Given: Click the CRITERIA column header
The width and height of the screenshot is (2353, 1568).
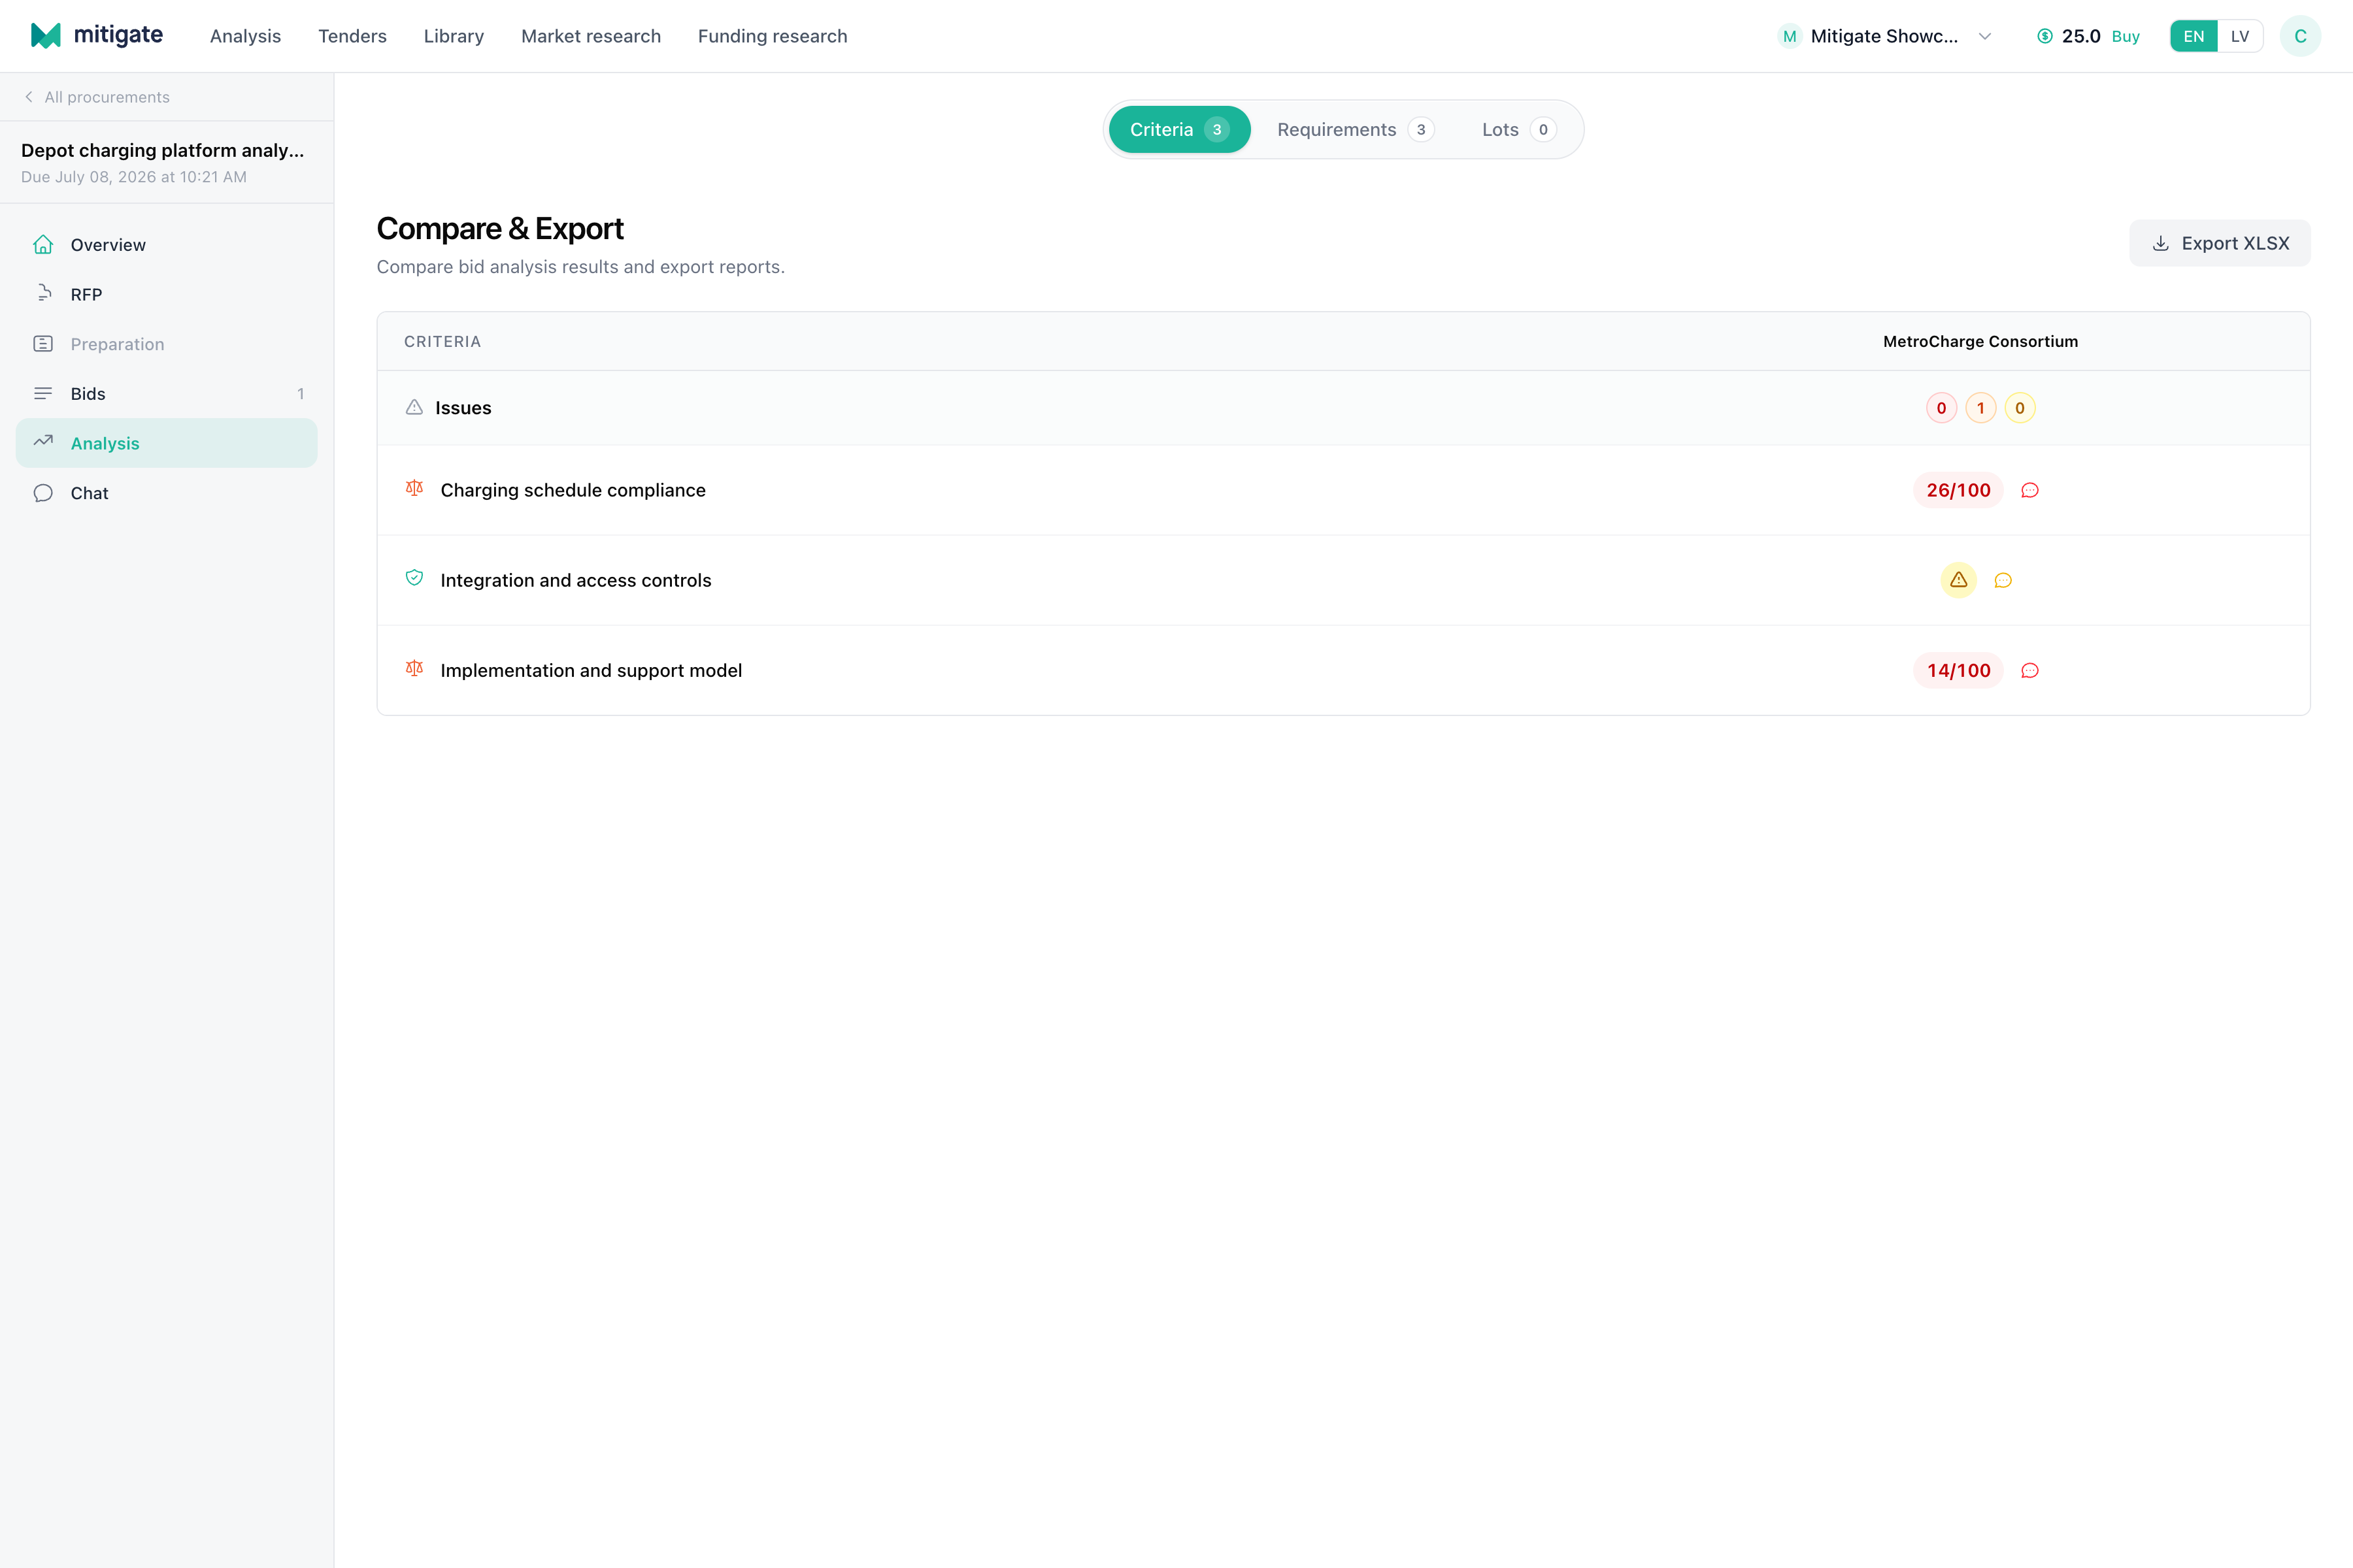Looking at the screenshot, I should [442, 341].
